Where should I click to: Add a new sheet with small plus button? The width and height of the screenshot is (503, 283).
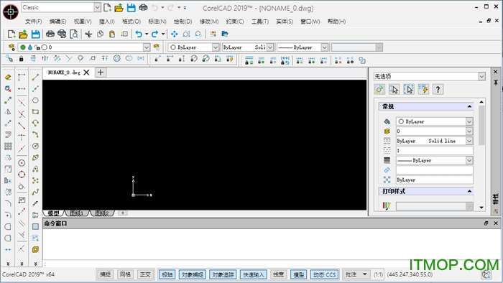pyautogui.click(x=123, y=213)
